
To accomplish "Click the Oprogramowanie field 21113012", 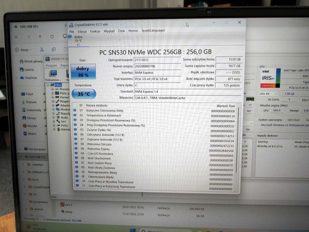I will pyautogui.click(x=157, y=60).
